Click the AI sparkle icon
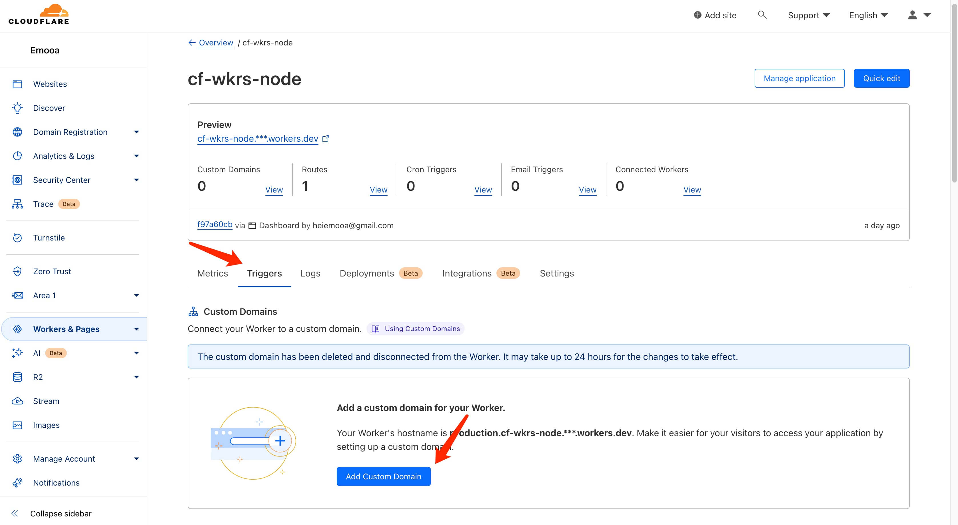Screen dimensions: 958x525 click(x=17, y=353)
